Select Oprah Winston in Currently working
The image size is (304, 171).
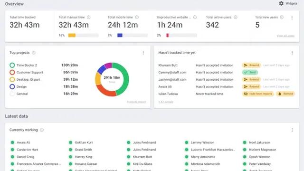(260, 157)
